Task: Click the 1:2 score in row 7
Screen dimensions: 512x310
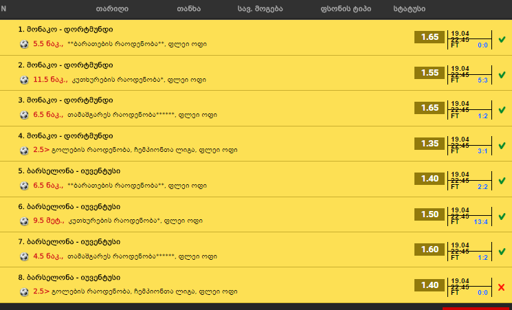Action: coord(482,257)
